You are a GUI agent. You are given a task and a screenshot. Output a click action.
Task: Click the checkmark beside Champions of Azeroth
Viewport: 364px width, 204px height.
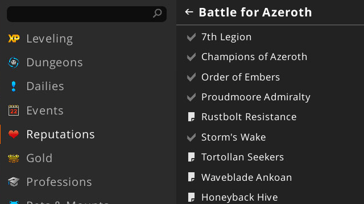(191, 57)
